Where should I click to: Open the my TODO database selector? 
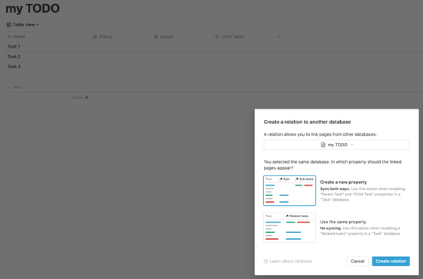click(337, 145)
